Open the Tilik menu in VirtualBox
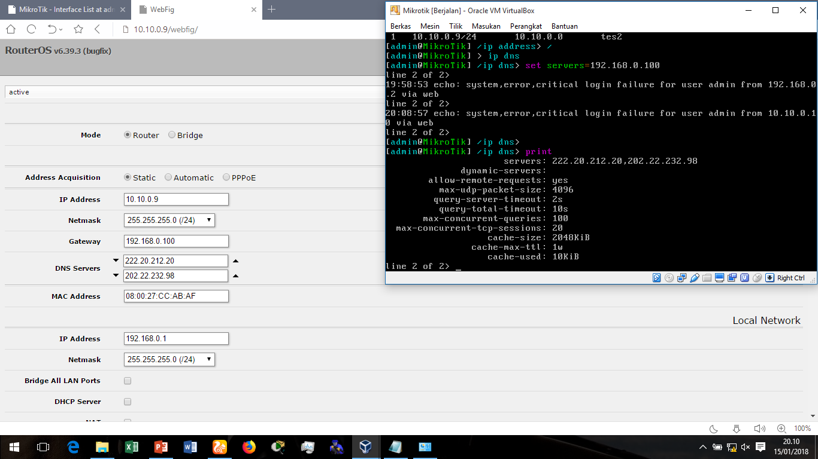 tap(456, 26)
